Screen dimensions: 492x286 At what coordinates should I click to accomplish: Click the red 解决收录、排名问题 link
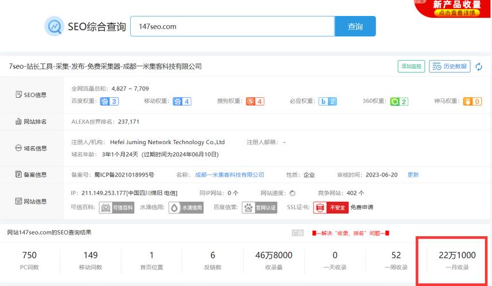click(x=350, y=233)
